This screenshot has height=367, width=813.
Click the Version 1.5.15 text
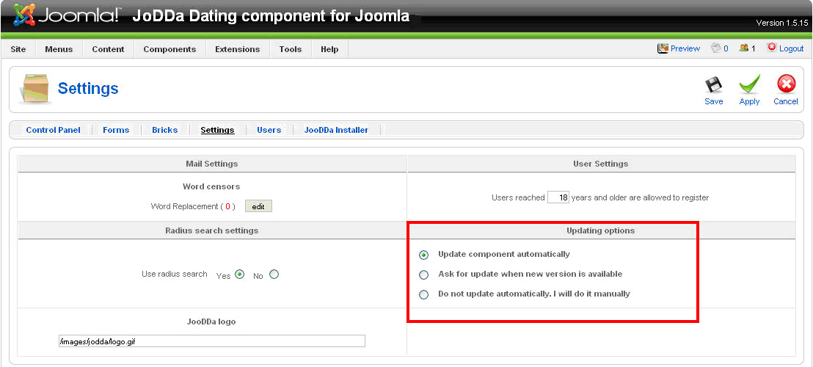coord(782,23)
